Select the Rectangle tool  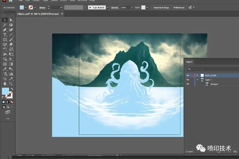[x=5, y=40]
